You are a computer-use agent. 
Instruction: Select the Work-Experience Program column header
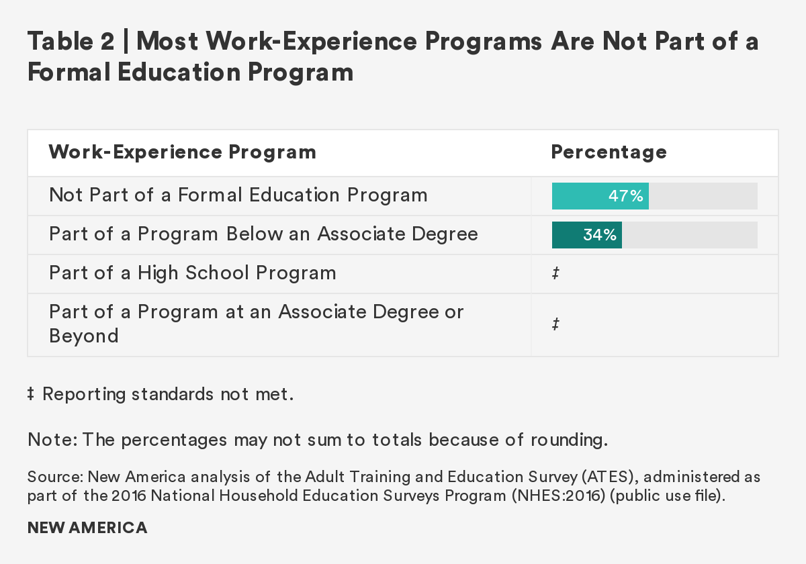182,152
